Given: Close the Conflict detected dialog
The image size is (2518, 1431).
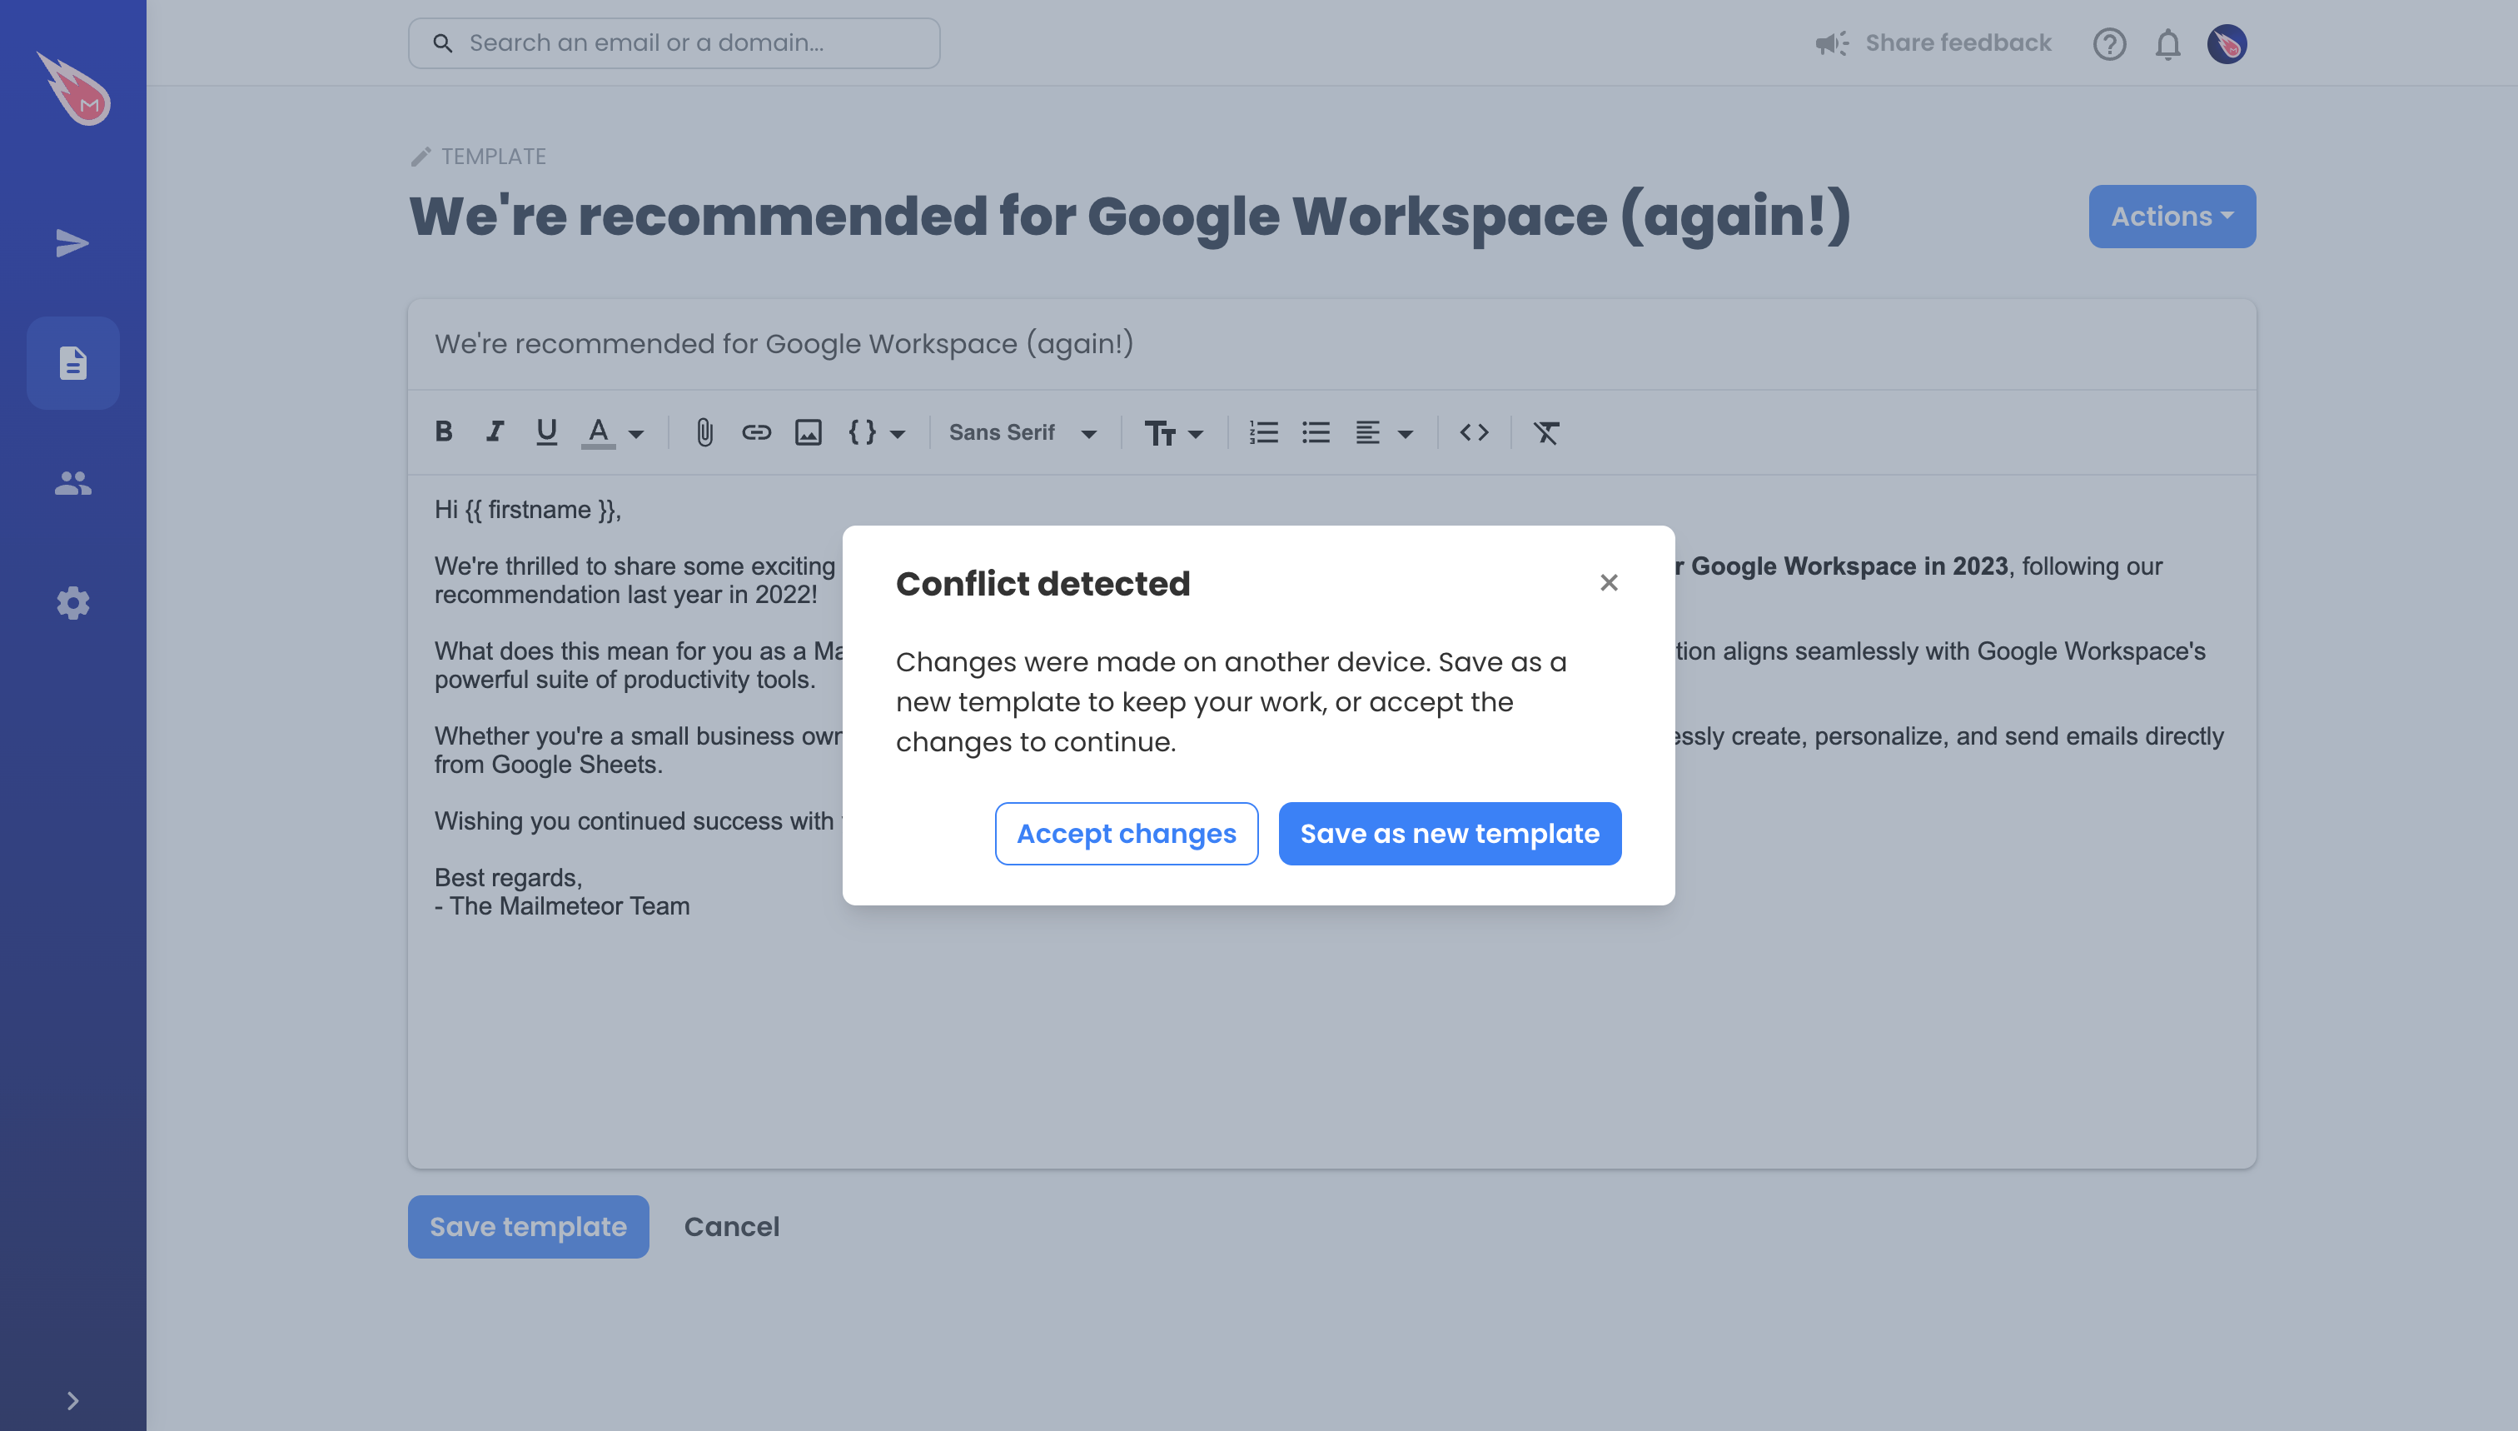Looking at the screenshot, I should [x=1608, y=583].
